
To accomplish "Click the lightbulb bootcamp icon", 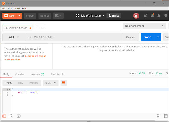I will pos(158,116).
